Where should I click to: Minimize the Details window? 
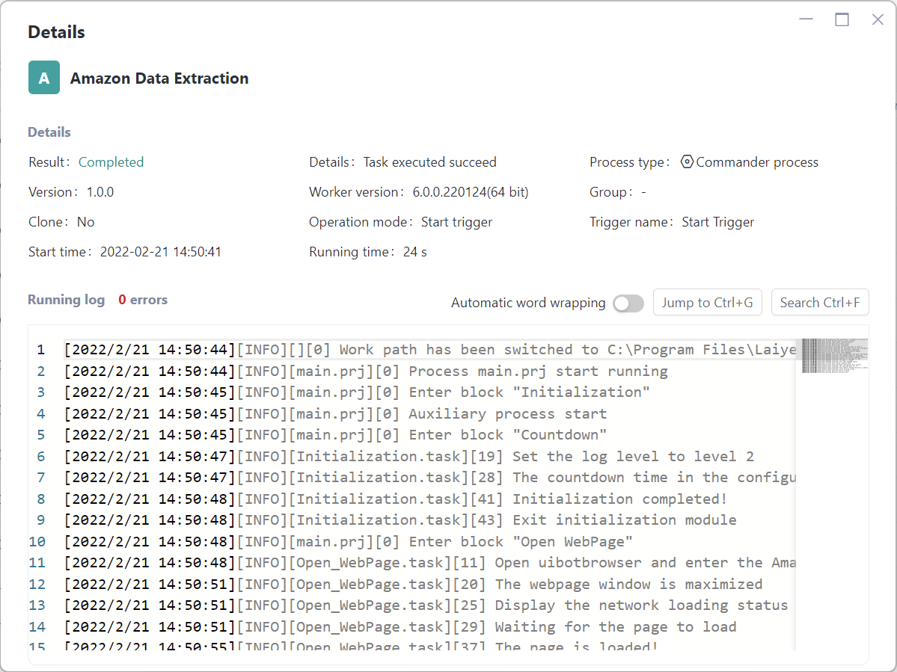806,19
